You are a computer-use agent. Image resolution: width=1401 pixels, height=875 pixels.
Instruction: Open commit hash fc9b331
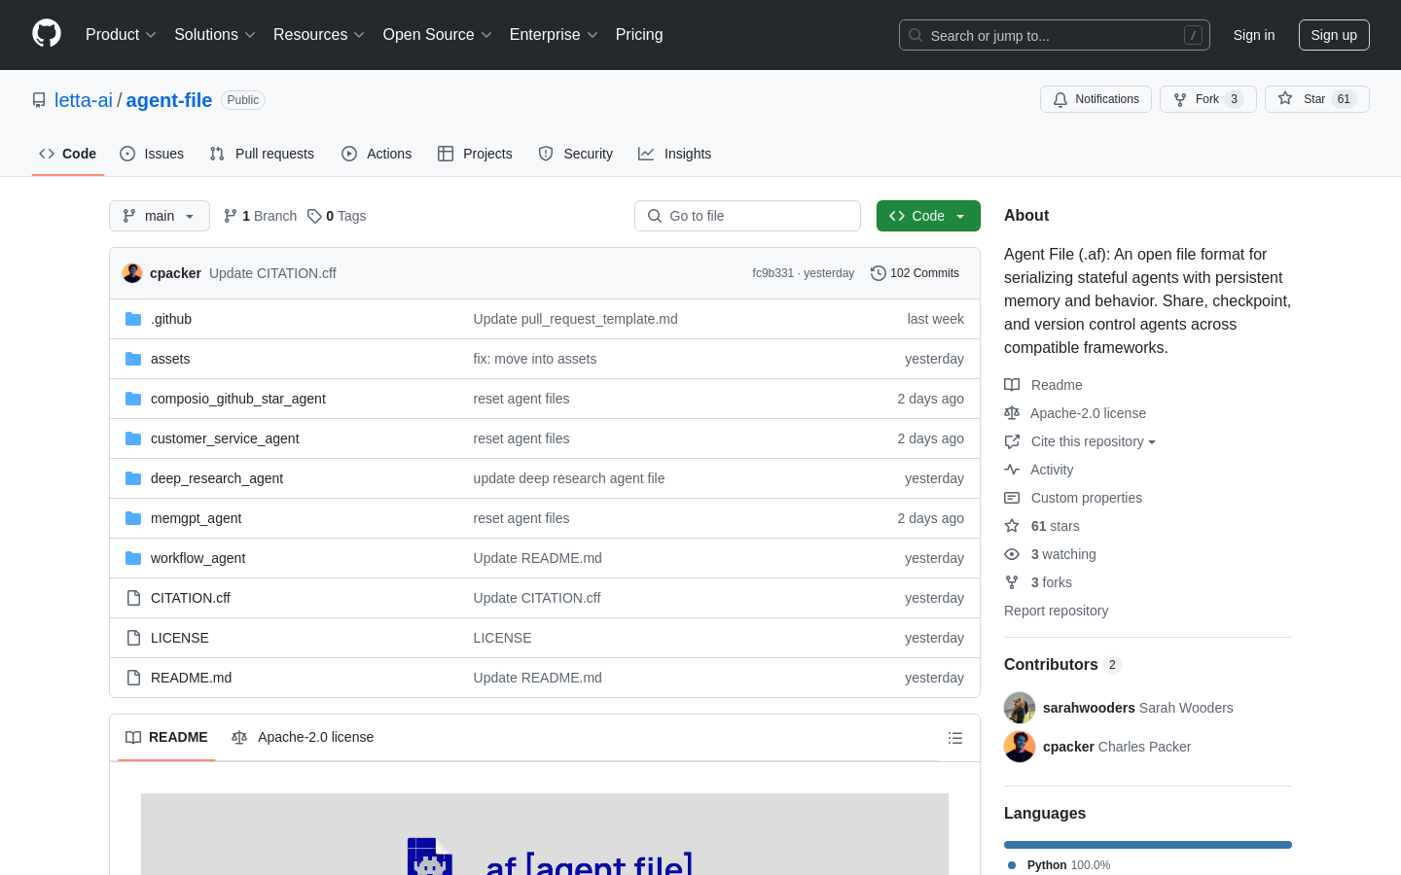click(x=772, y=273)
